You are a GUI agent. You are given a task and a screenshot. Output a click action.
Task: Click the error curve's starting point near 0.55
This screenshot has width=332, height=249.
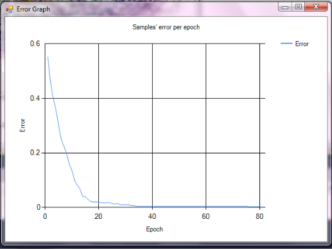[x=48, y=57]
